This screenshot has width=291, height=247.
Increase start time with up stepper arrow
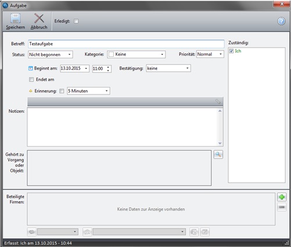point(108,67)
